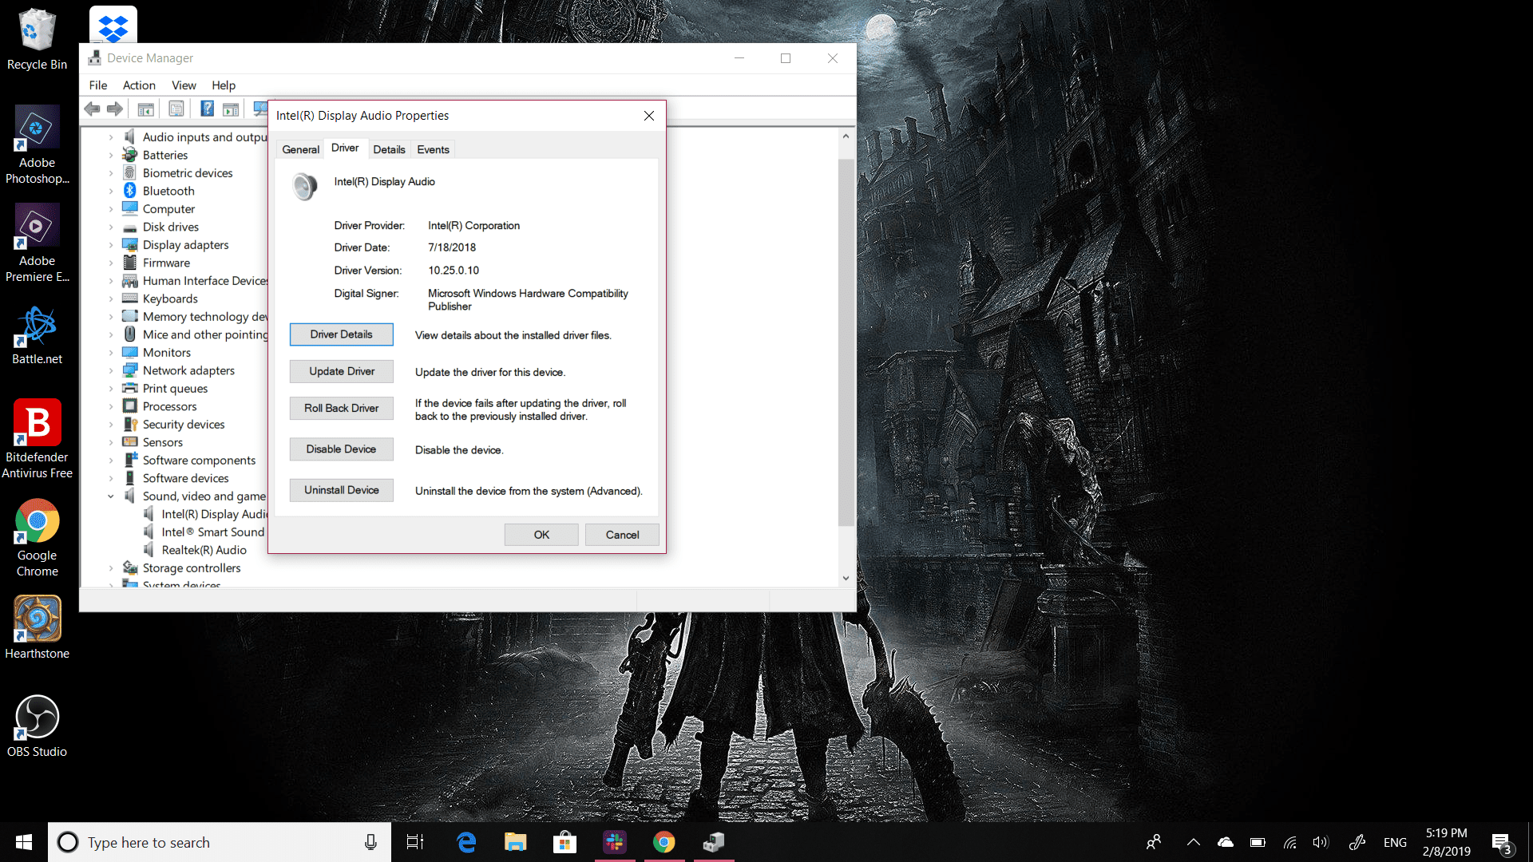
Task: Open Task View from the taskbar
Action: (x=415, y=842)
